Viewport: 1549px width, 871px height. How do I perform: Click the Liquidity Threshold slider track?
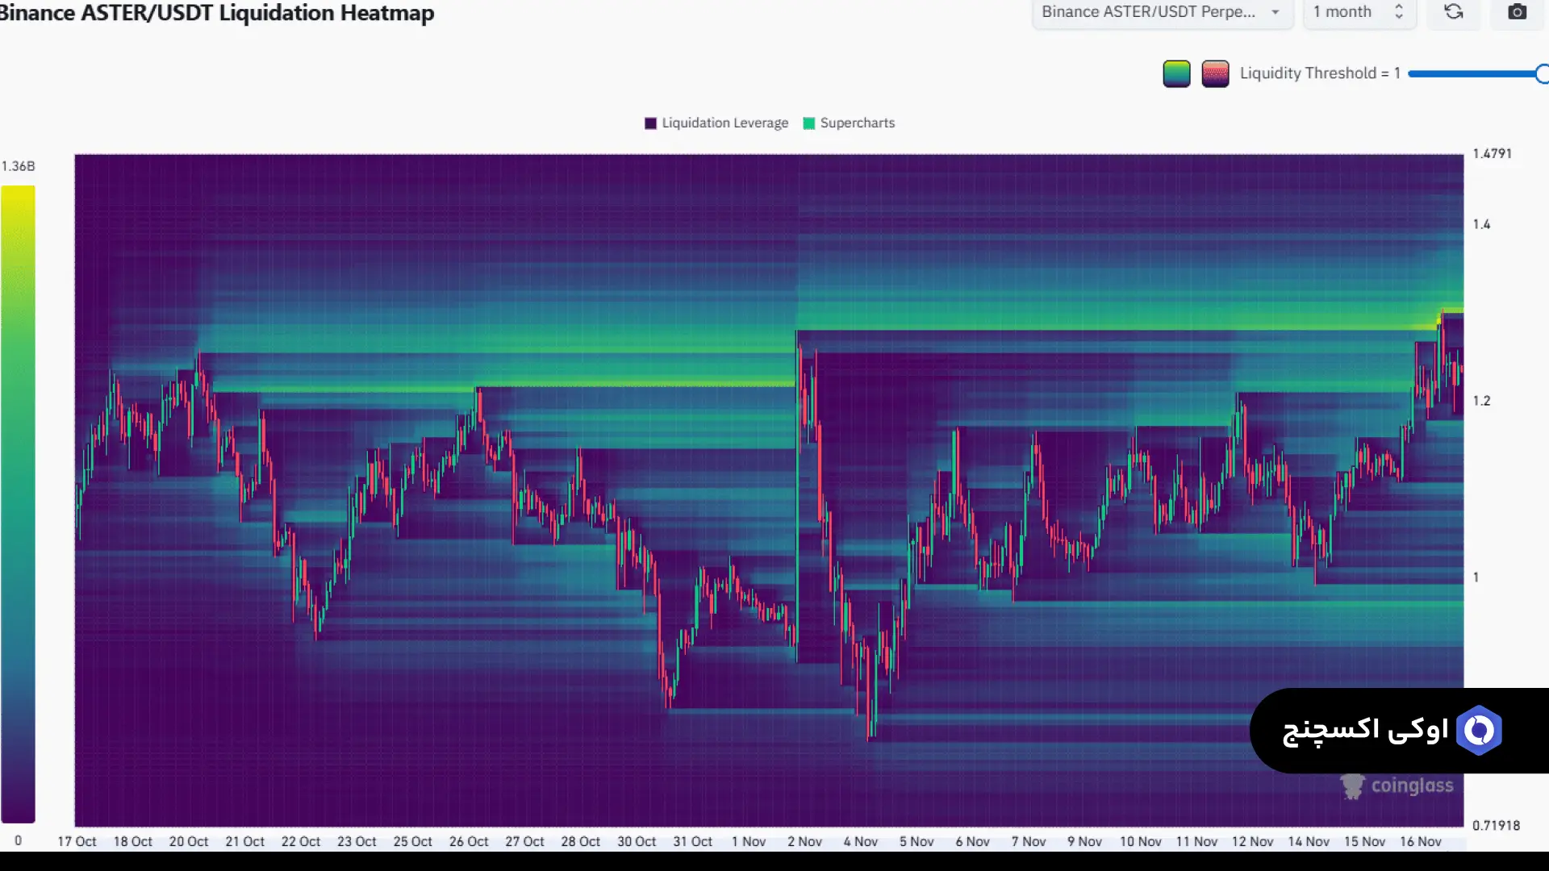coord(1472,74)
